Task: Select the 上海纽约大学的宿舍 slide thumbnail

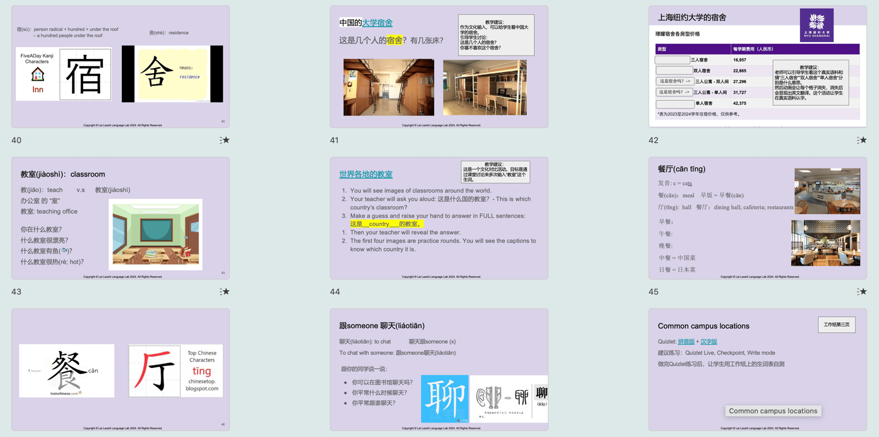Action: 758,67
